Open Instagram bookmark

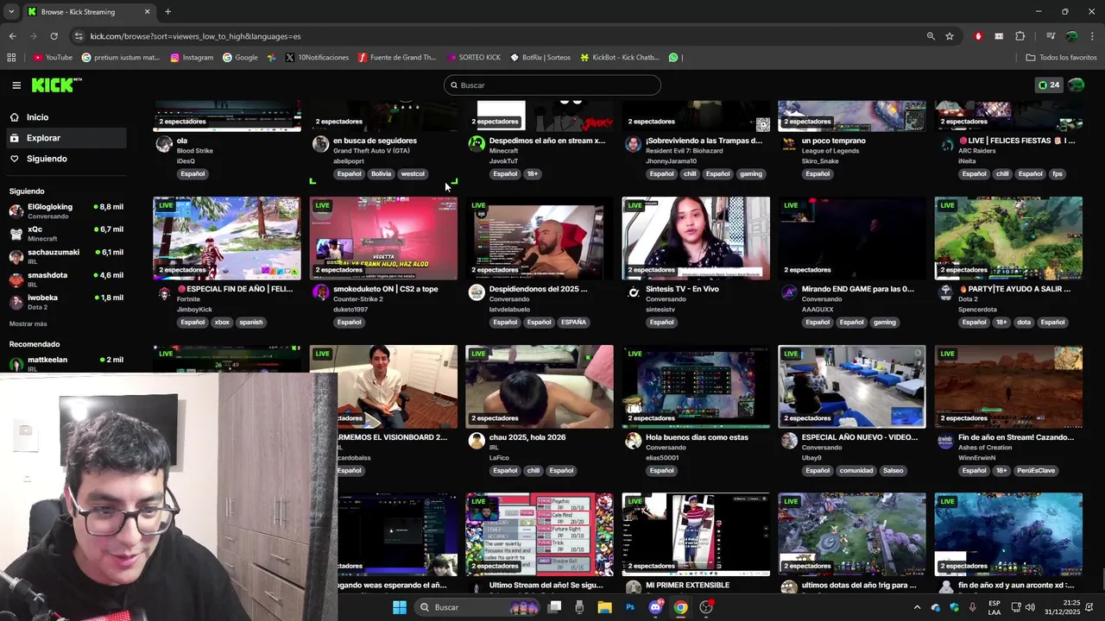tap(192, 58)
